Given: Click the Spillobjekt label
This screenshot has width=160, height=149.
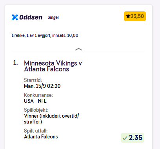Looking at the screenshot, I should 36,110.
